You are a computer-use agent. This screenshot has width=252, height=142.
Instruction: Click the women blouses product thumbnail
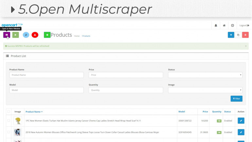18,132
